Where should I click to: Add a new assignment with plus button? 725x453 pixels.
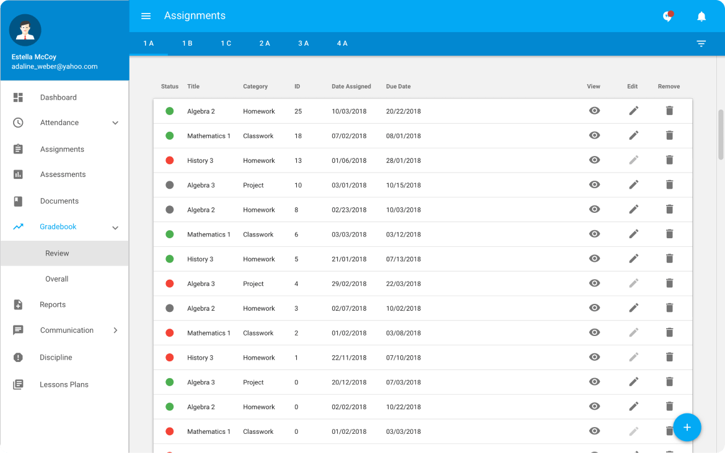[x=687, y=428]
